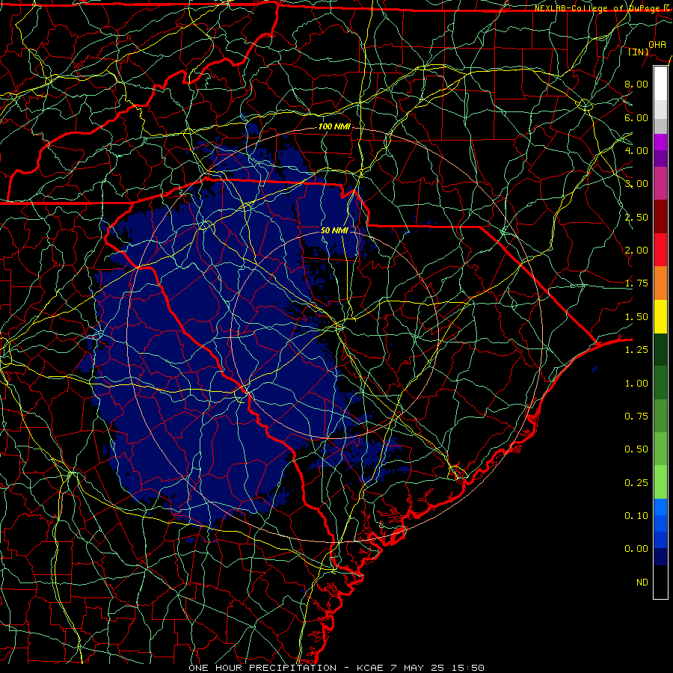Click the yellow swatch in the color scale

point(660,316)
